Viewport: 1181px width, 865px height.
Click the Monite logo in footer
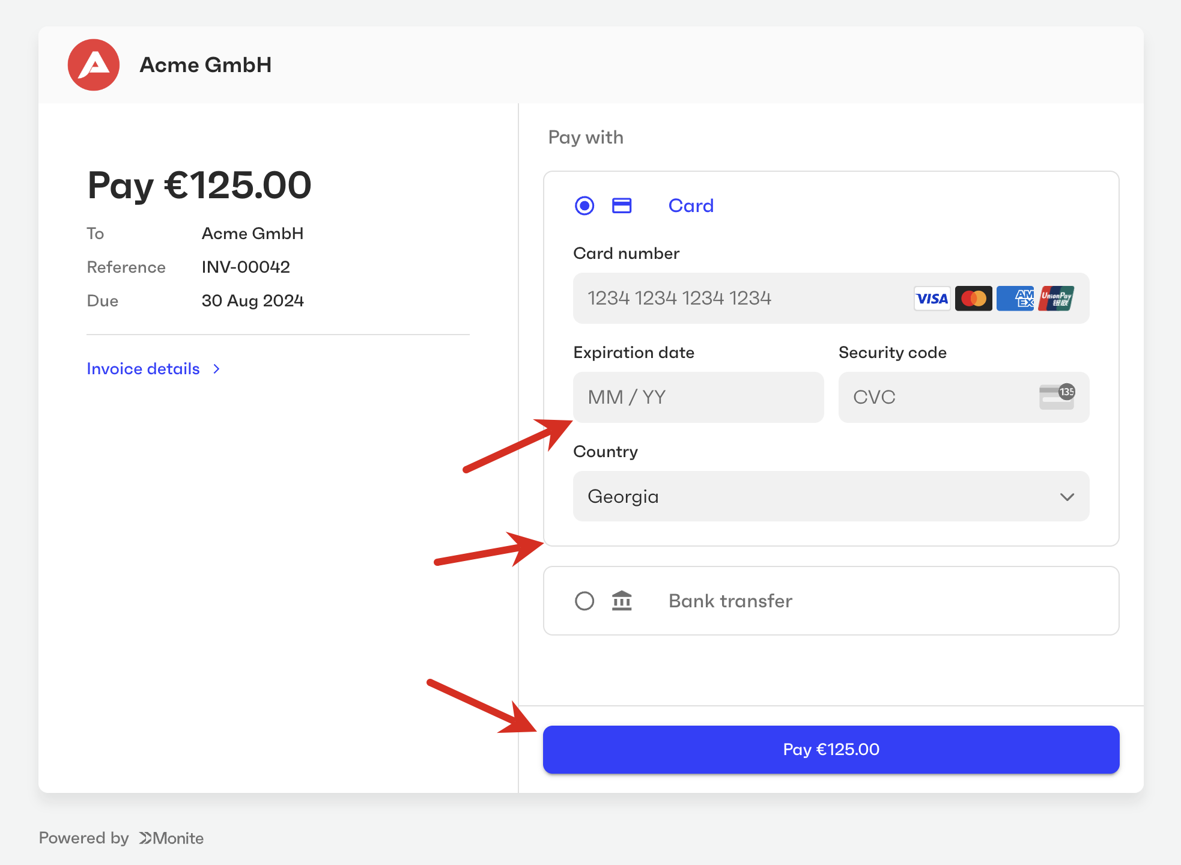171,838
